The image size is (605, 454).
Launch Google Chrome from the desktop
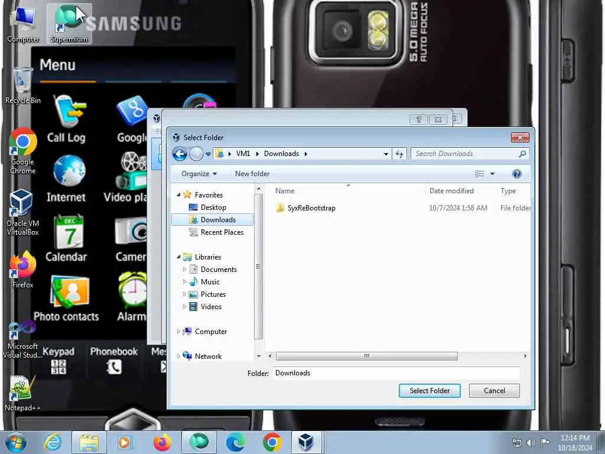(23, 151)
